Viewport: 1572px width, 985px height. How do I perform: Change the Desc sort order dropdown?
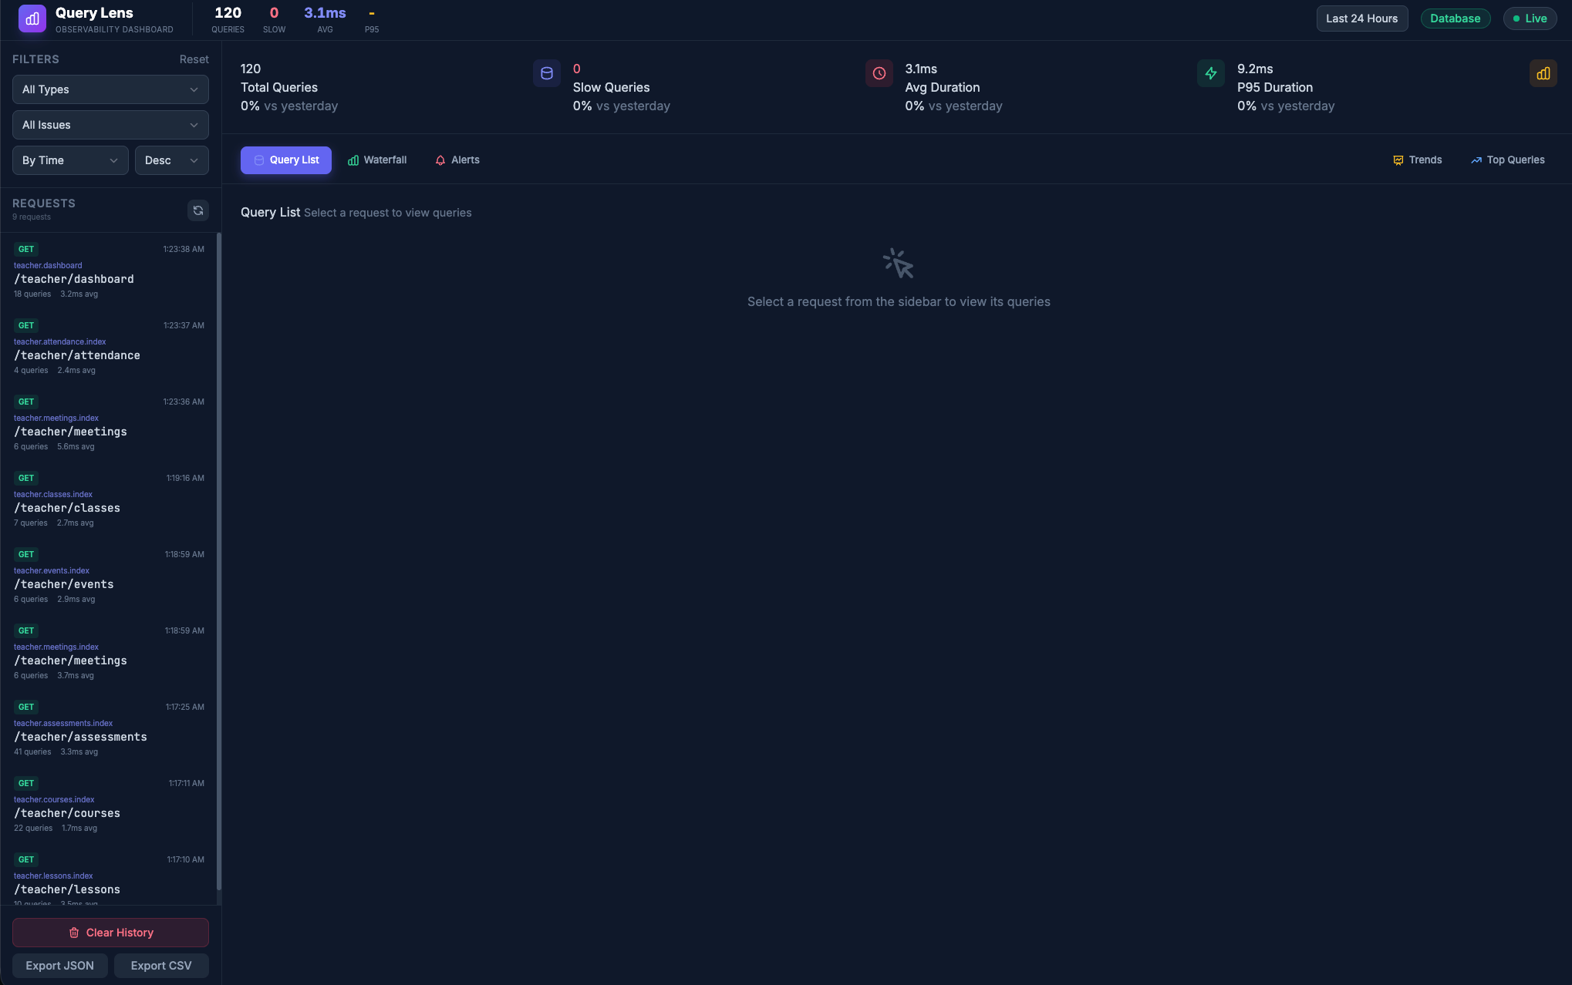pyautogui.click(x=171, y=160)
